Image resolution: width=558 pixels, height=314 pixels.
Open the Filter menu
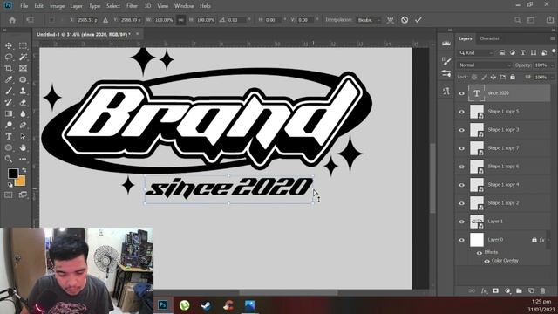pyautogui.click(x=132, y=6)
